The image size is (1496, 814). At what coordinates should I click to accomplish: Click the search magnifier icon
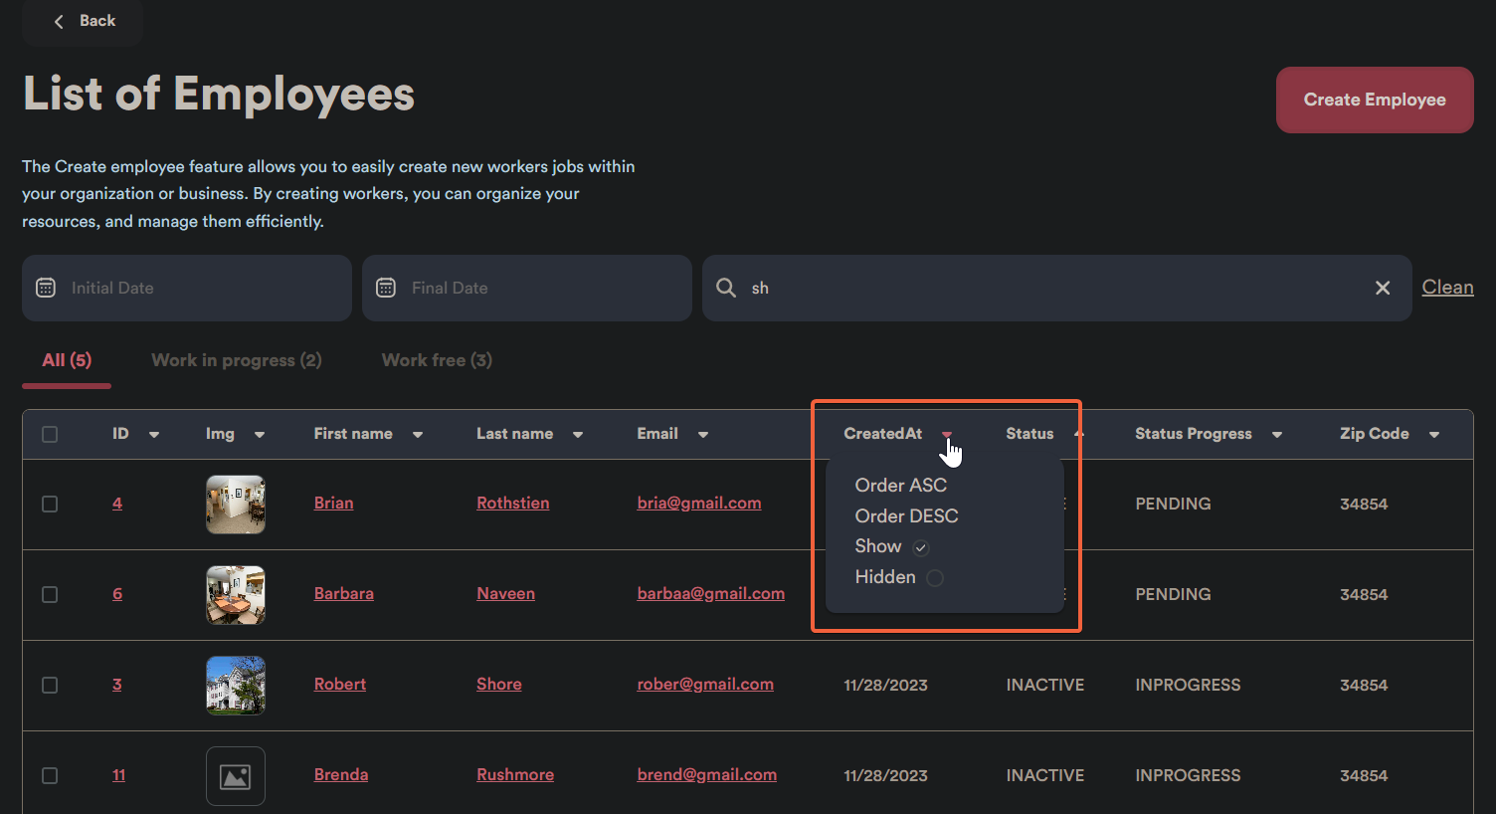(x=727, y=288)
